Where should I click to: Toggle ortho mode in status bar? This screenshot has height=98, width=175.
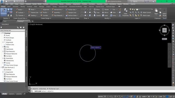tap(112, 97)
